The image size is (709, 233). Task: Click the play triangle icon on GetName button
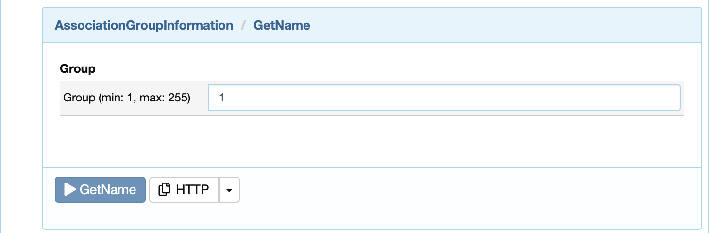[x=70, y=189]
